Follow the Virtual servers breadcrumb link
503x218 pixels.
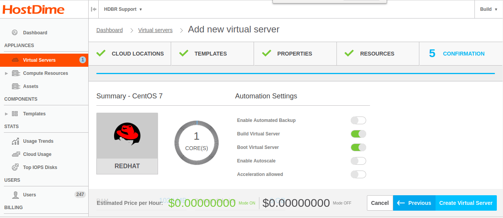(x=155, y=30)
